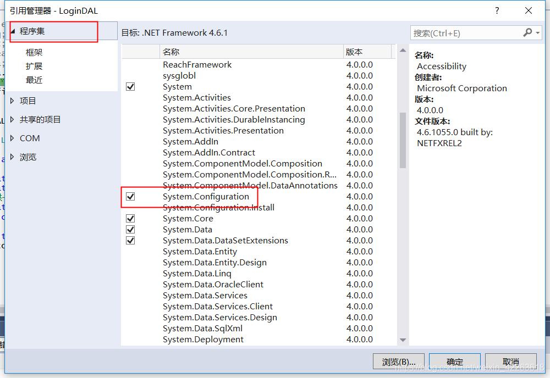Select System.Data.Services.Client row
550x378 pixels.
pyautogui.click(x=258, y=307)
